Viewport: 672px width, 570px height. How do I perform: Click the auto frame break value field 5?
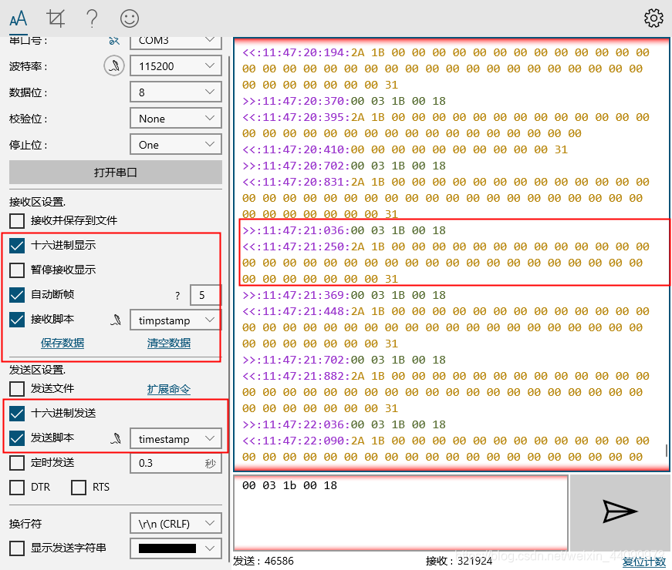[205, 295]
